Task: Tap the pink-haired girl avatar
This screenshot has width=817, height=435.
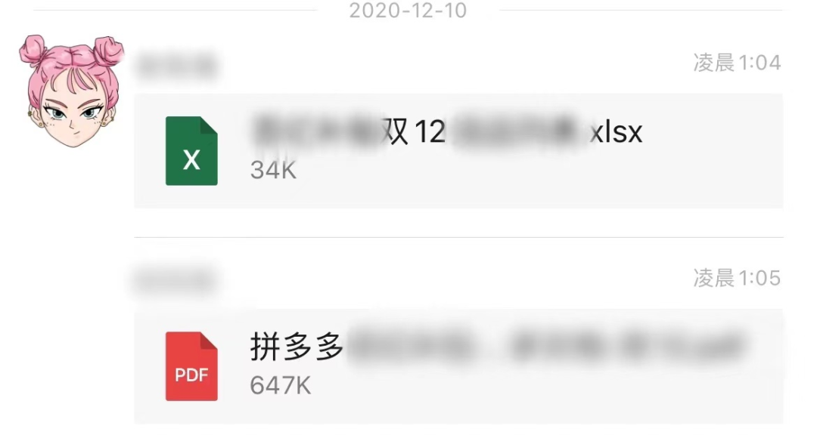Action: pos(71,91)
